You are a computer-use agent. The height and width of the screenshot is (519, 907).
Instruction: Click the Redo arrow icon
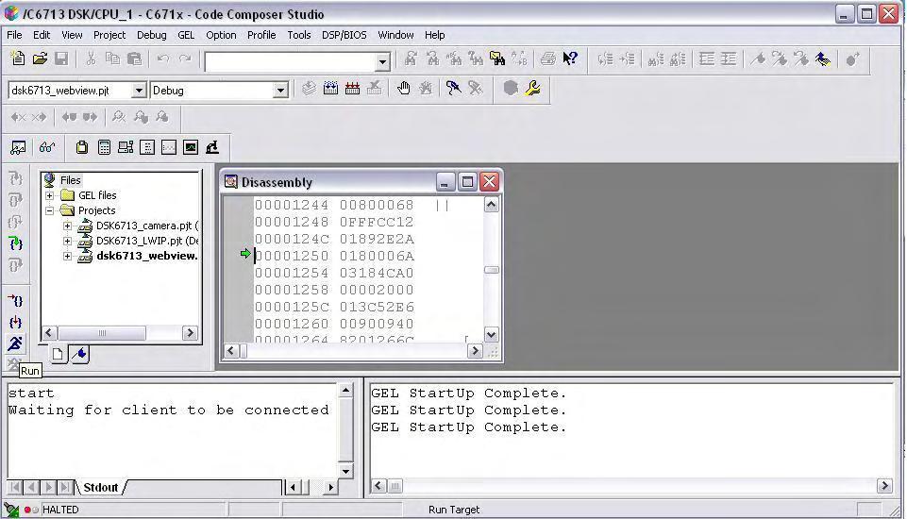pyautogui.click(x=185, y=59)
